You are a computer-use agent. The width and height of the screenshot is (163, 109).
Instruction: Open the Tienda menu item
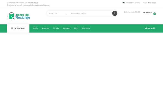click(x=56, y=28)
